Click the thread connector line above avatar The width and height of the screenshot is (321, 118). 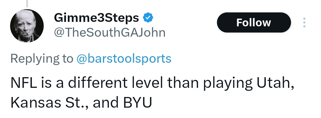[27, 3]
